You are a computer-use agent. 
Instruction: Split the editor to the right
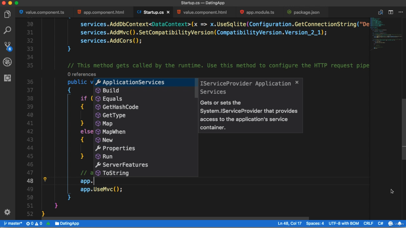(391, 12)
